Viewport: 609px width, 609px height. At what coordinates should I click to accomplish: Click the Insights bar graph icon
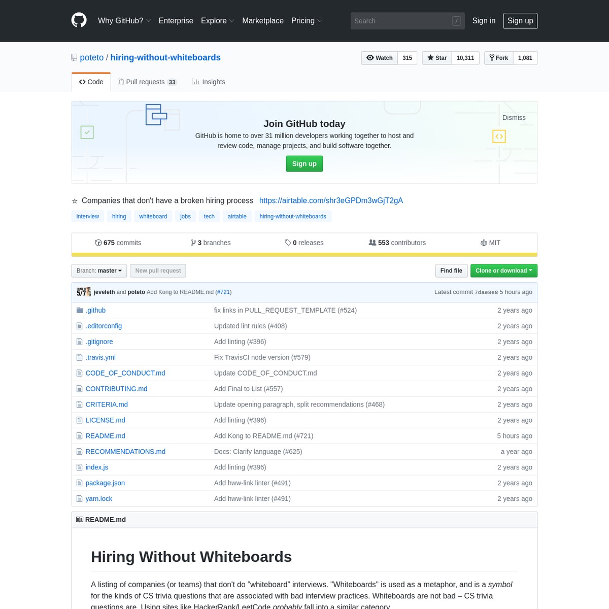coord(196,82)
